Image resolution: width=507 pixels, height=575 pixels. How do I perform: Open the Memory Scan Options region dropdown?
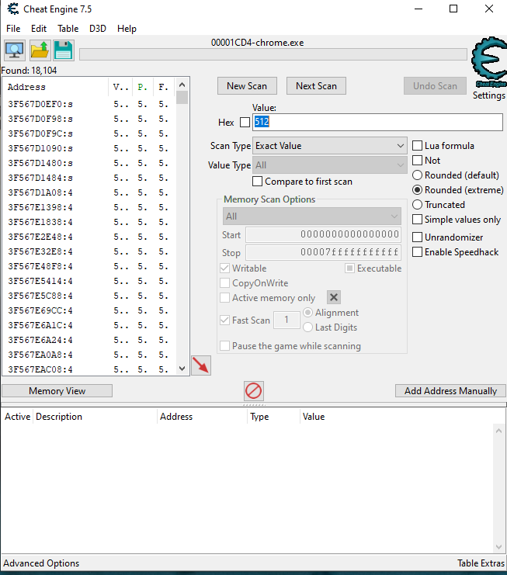[x=312, y=216]
